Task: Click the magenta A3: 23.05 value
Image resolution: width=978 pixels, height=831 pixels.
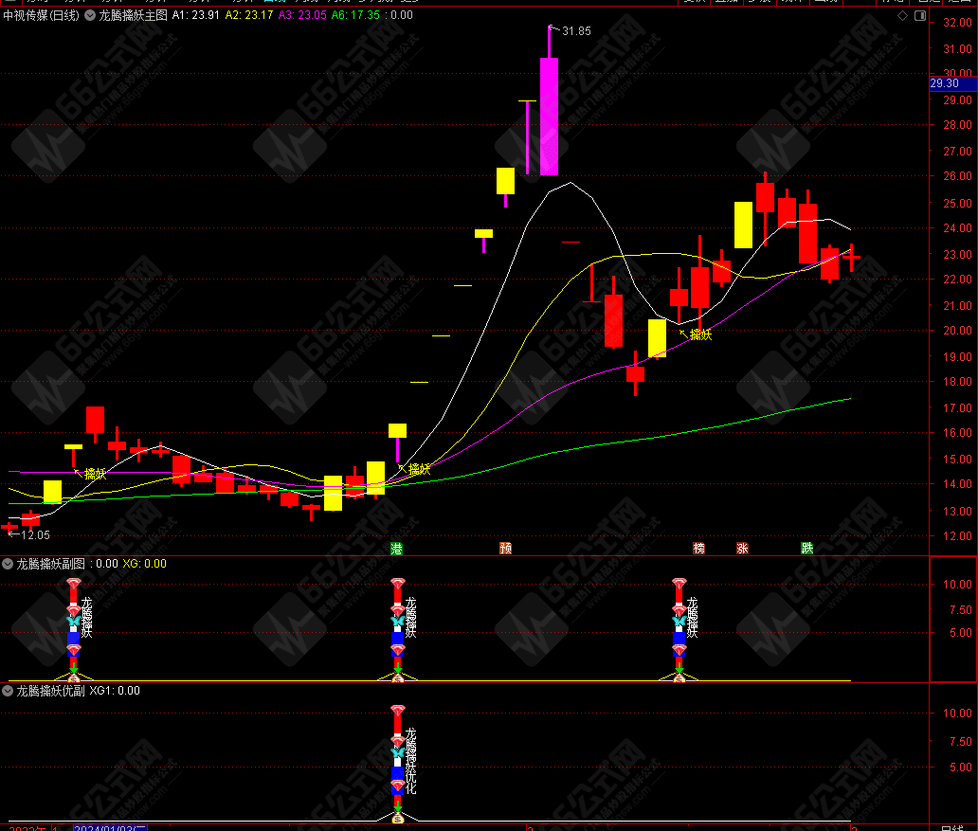Action: pos(302,15)
